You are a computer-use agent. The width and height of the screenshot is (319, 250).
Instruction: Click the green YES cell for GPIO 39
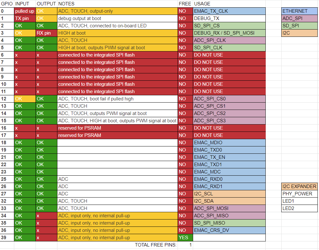[185, 238]
